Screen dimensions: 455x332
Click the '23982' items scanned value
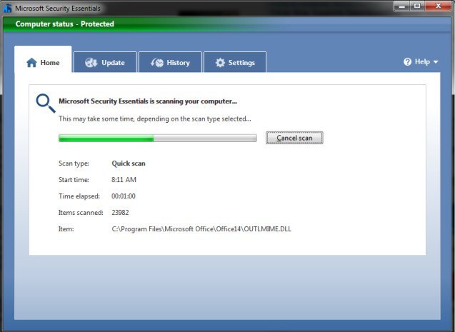(x=120, y=213)
